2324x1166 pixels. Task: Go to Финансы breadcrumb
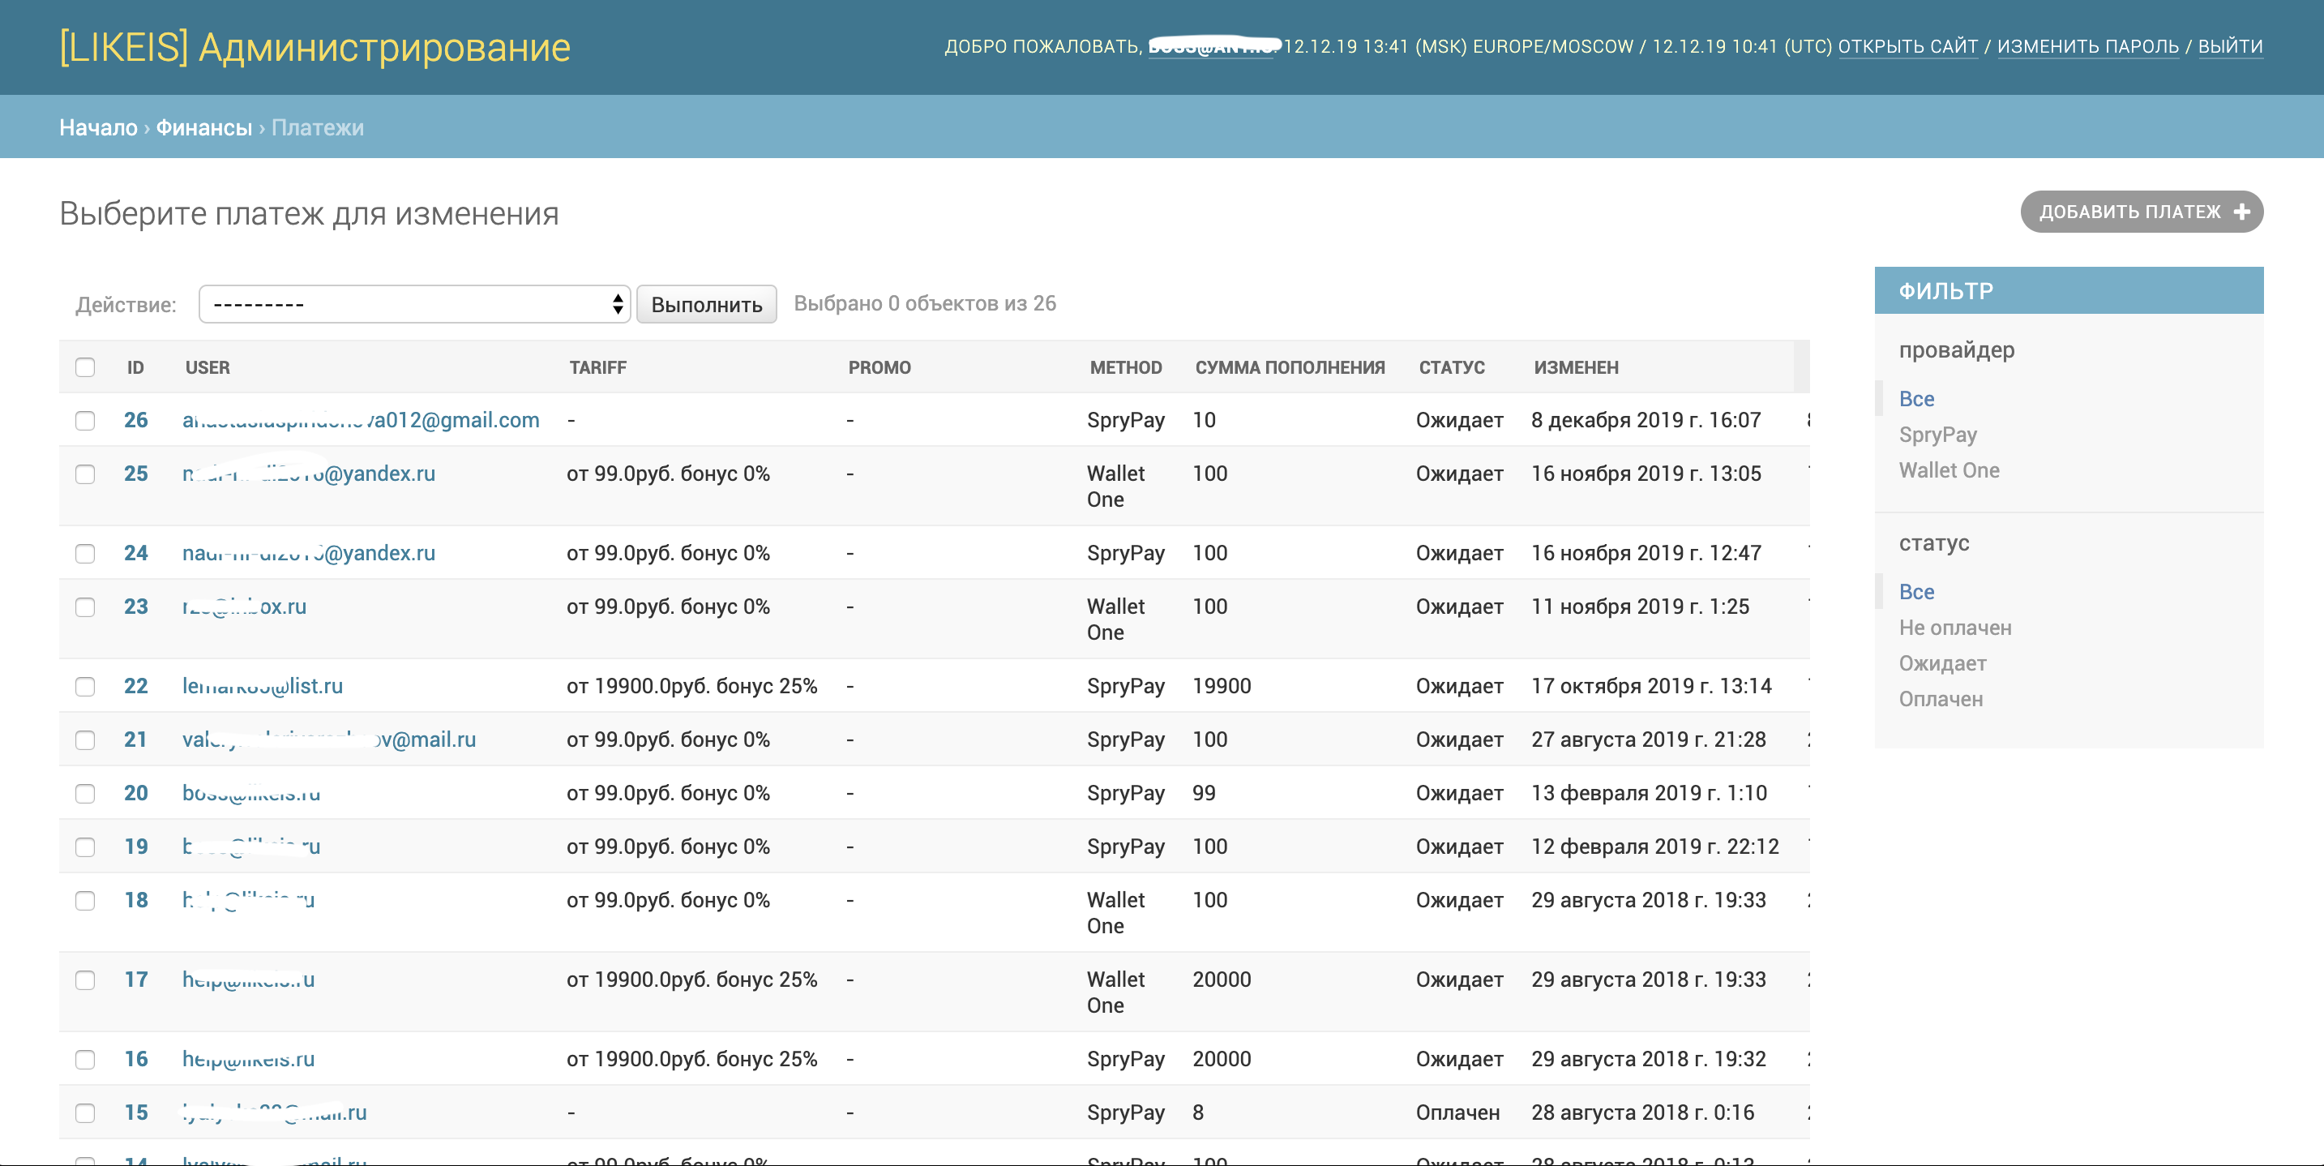204,128
